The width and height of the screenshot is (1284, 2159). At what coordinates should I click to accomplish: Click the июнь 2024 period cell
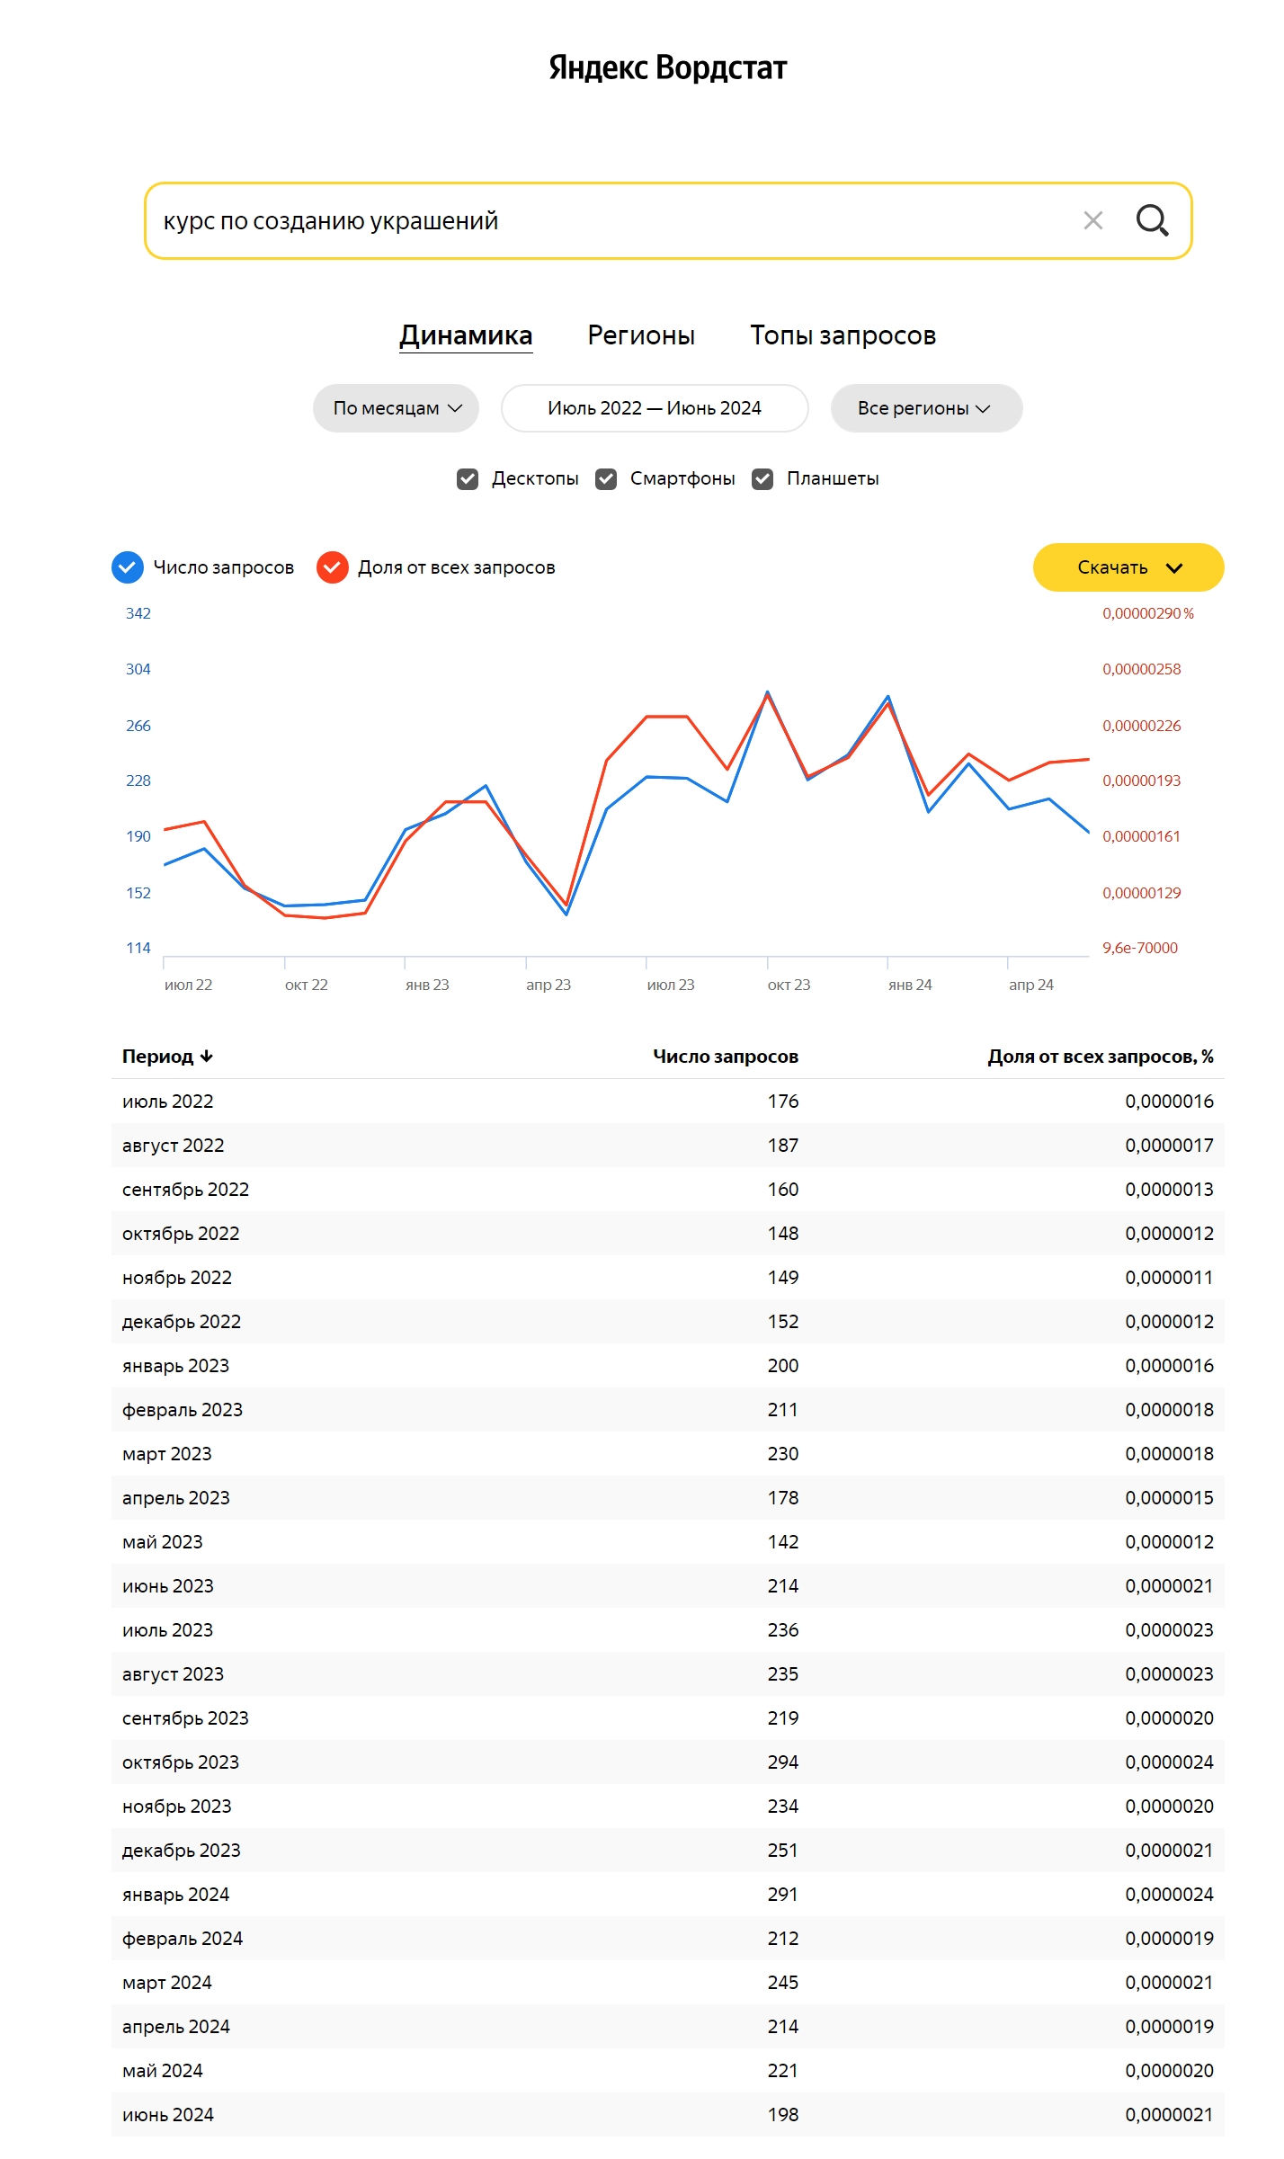pyautogui.click(x=168, y=2115)
